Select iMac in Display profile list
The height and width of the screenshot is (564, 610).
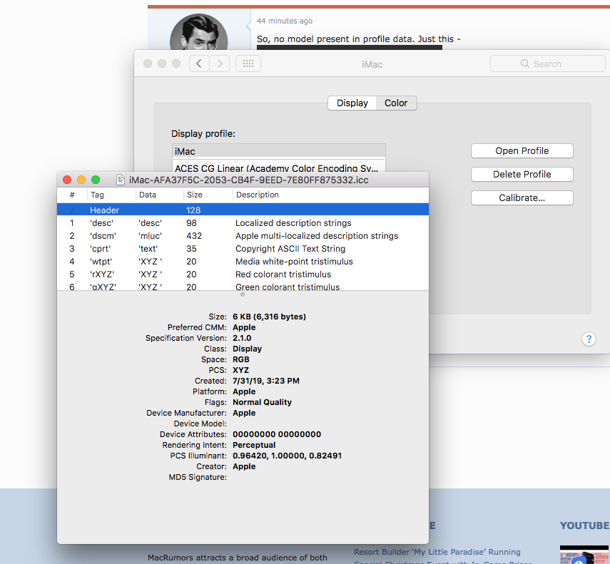(279, 151)
